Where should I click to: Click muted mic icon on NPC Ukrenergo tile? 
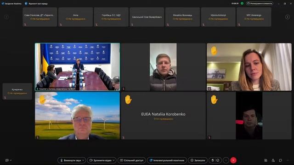[x=239, y=24]
